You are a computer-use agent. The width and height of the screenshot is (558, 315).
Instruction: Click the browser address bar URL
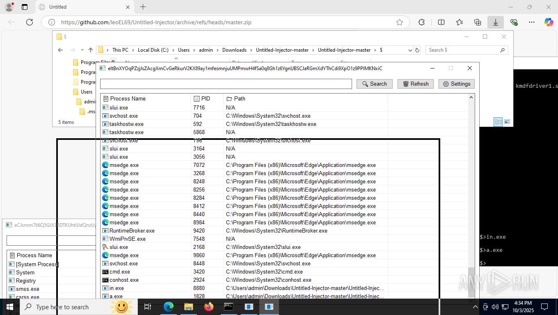coord(156,22)
